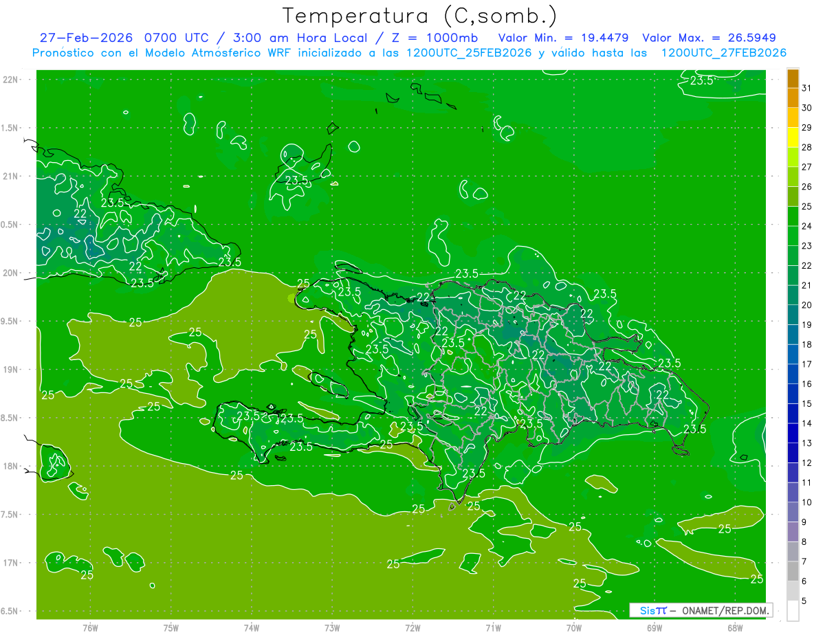The width and height of the screenshot is (825, 637).
Task: Pick the yellow colorbar swatch above 28
Action: (x=793, y=137)
